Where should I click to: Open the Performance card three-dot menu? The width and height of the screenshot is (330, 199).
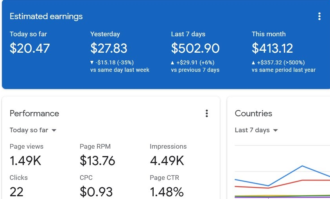pos(207,114)
